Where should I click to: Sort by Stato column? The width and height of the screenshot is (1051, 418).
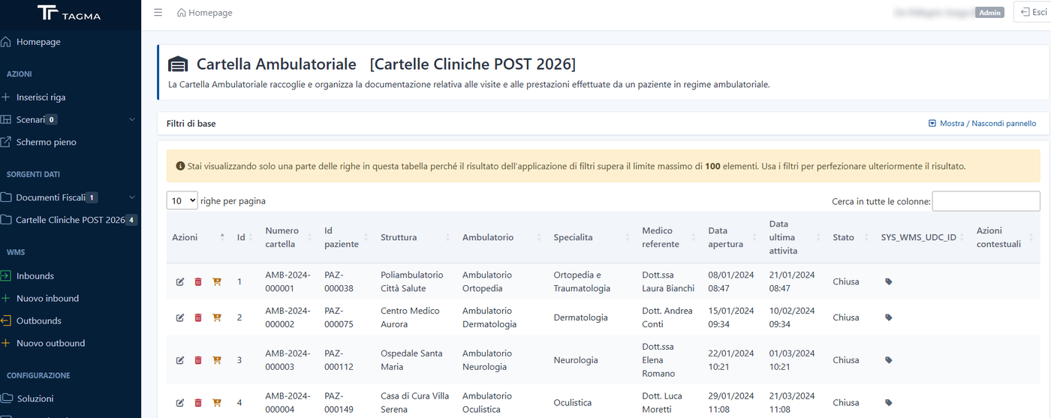(851, 237)
